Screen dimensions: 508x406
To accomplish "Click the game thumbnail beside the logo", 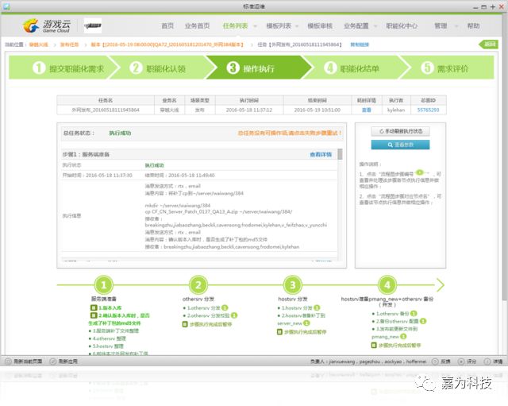I will 93,25.
